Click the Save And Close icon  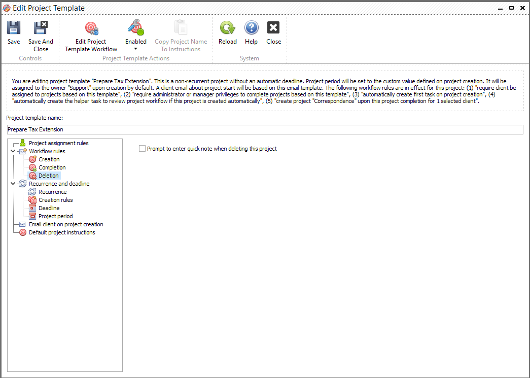click(41, 28)
